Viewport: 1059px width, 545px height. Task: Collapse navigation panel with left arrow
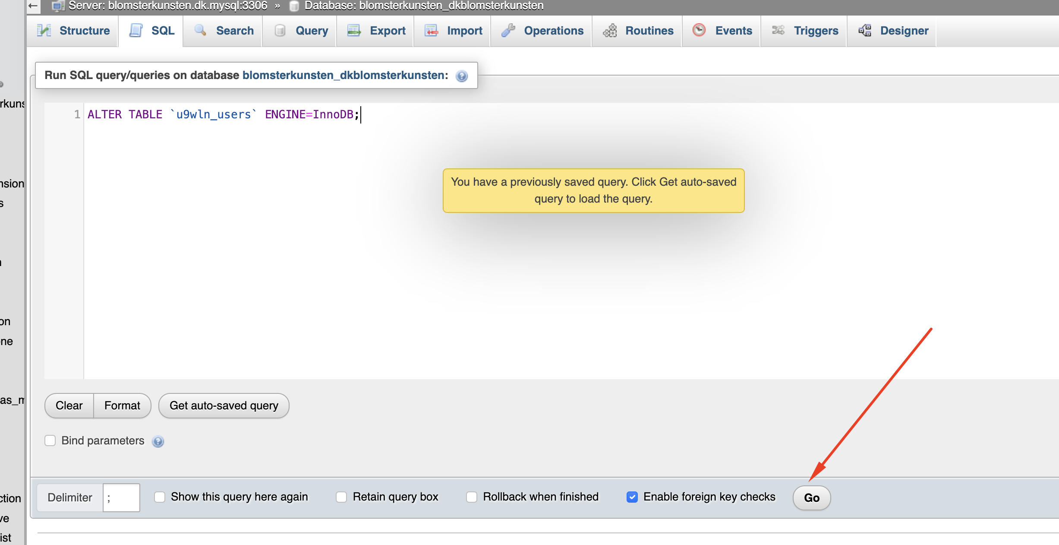[x=33, y=6]
